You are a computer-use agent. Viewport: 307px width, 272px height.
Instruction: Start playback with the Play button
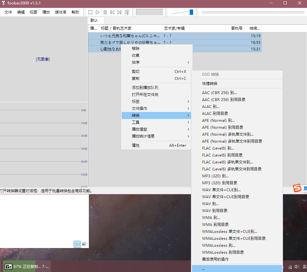97,12
